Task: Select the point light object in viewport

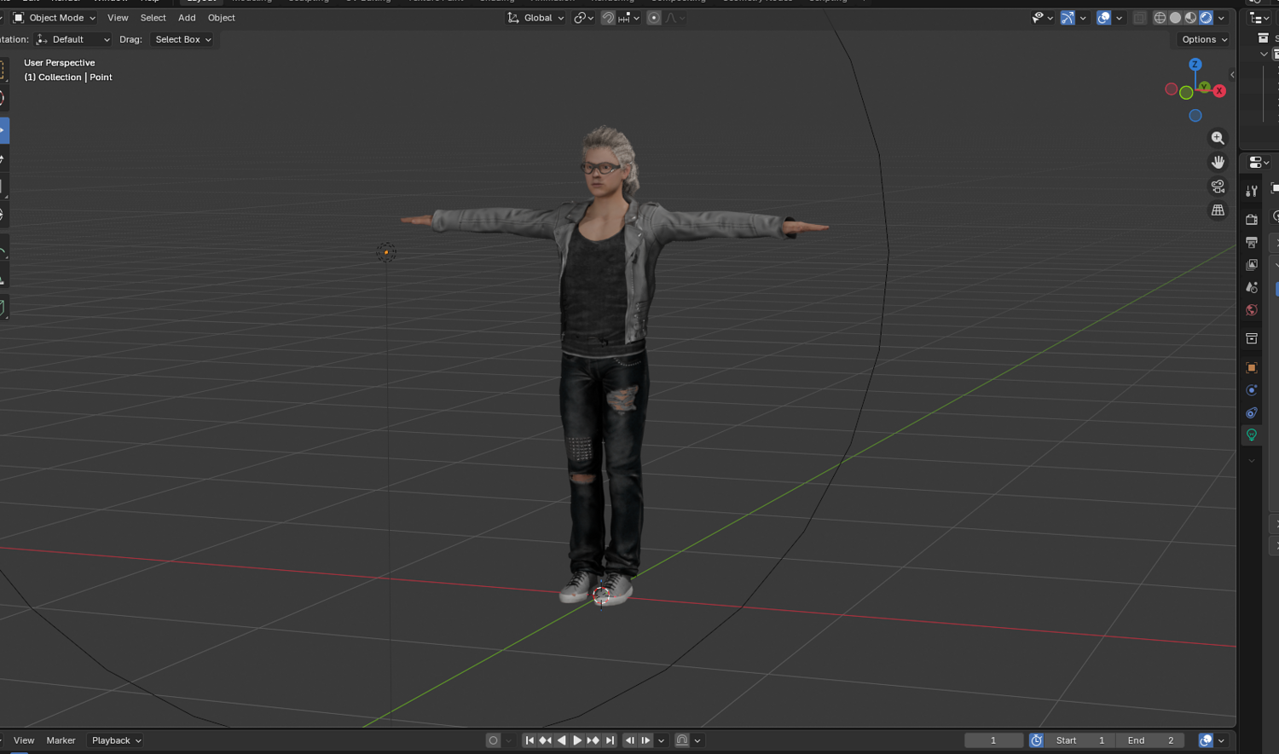Action: [x=386, y=252]
